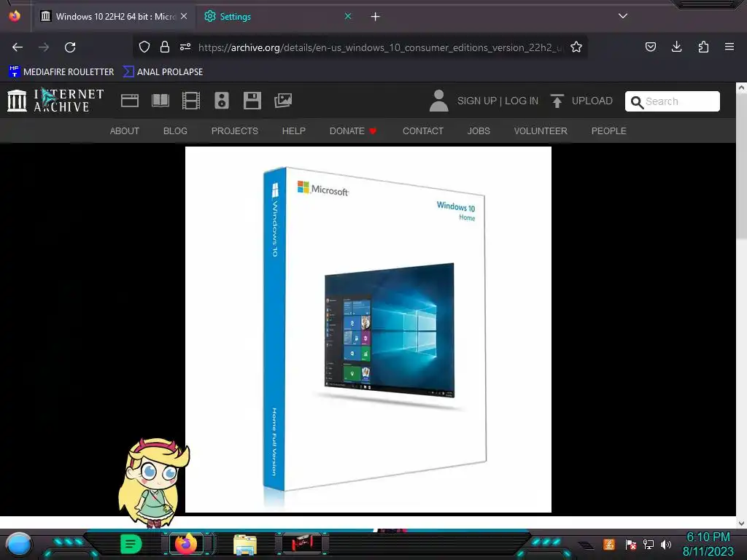Reload the current page

pos(70,47)
